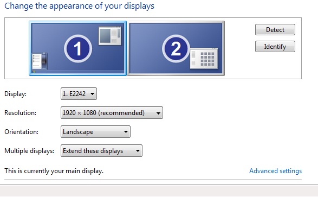Click the small window icon on monitor 1
Viewport: 318px width, 197px height.
pyautogui.click(x=110, y=36)
